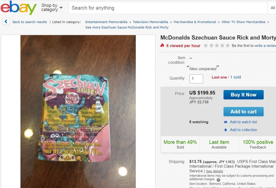
Task: Add the item to your watch list
Action: pos(243,122)
